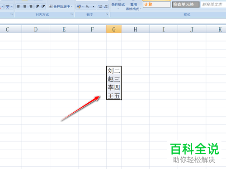This screenshot has width=226, height=169.
Task: Select column D header
Action: [x=36, y=29]
